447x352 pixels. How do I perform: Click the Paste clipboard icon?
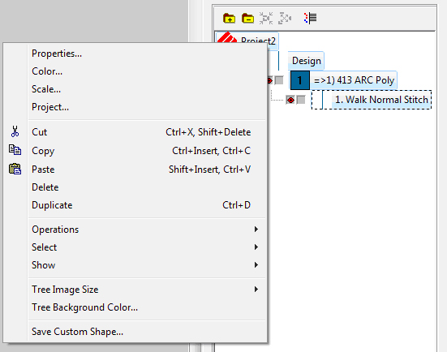(15, 169)
